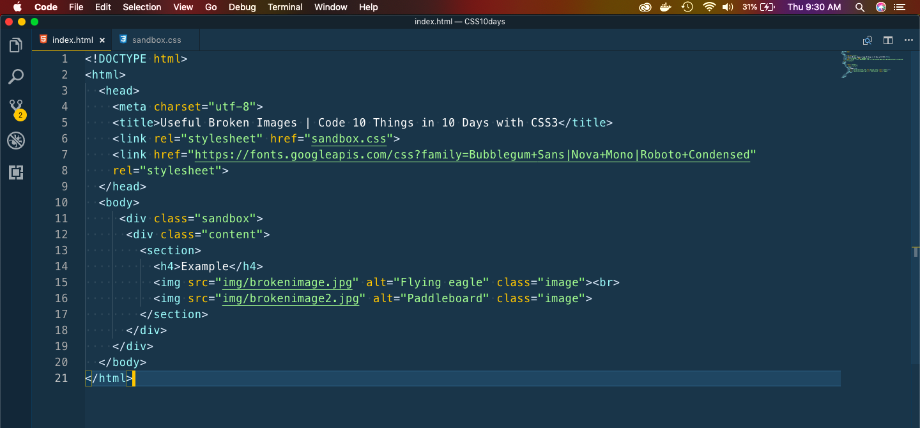This screenshot has height=428, width=920.
Task: Click the closing </section> tag
Action: [x=174, y=314]
